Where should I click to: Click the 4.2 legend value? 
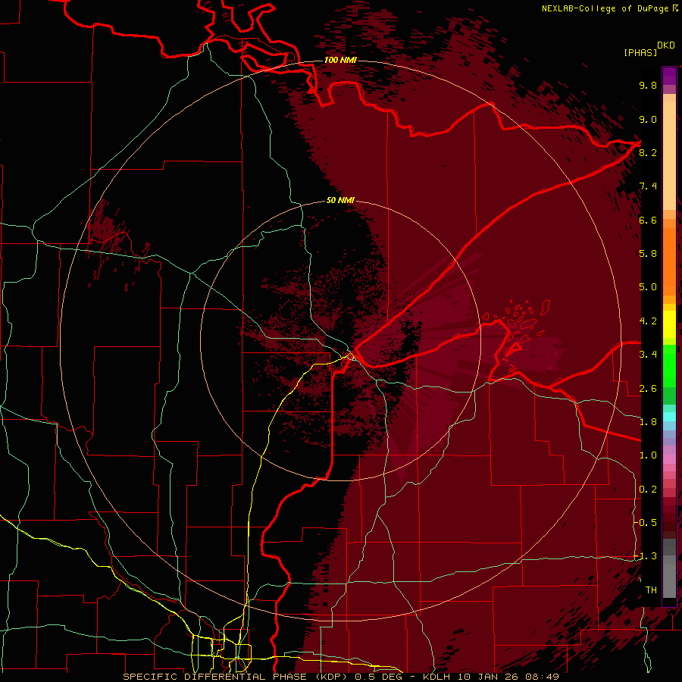coord(648,321)
